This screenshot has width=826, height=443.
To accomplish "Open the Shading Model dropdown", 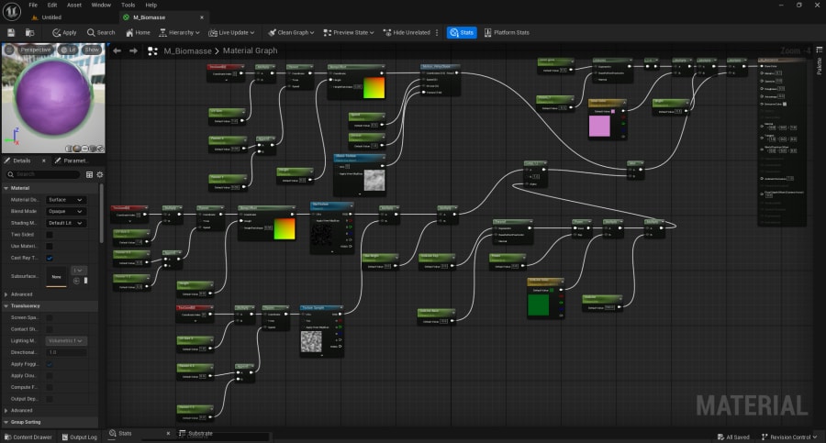I will [66, 223].
